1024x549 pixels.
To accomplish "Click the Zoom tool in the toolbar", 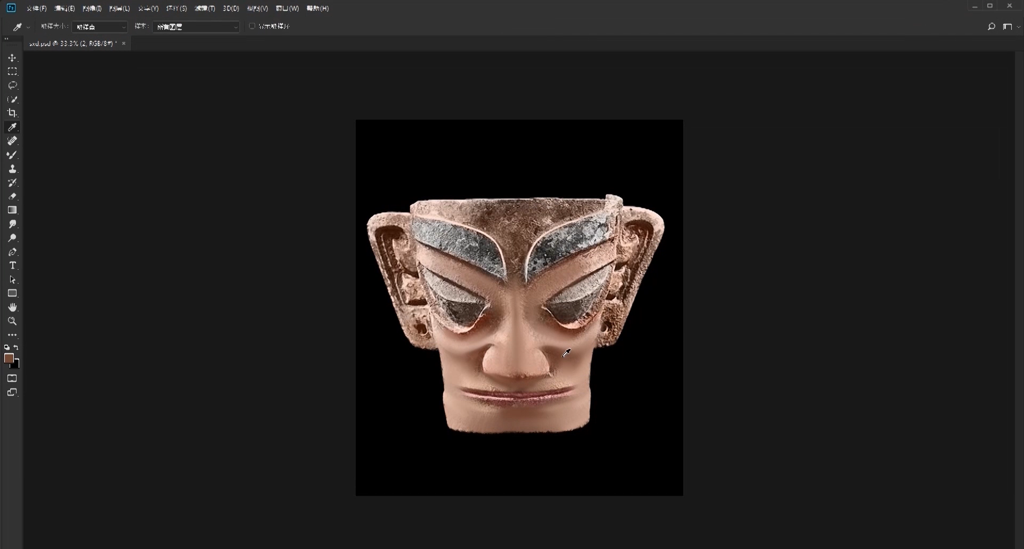I will 12,321.
